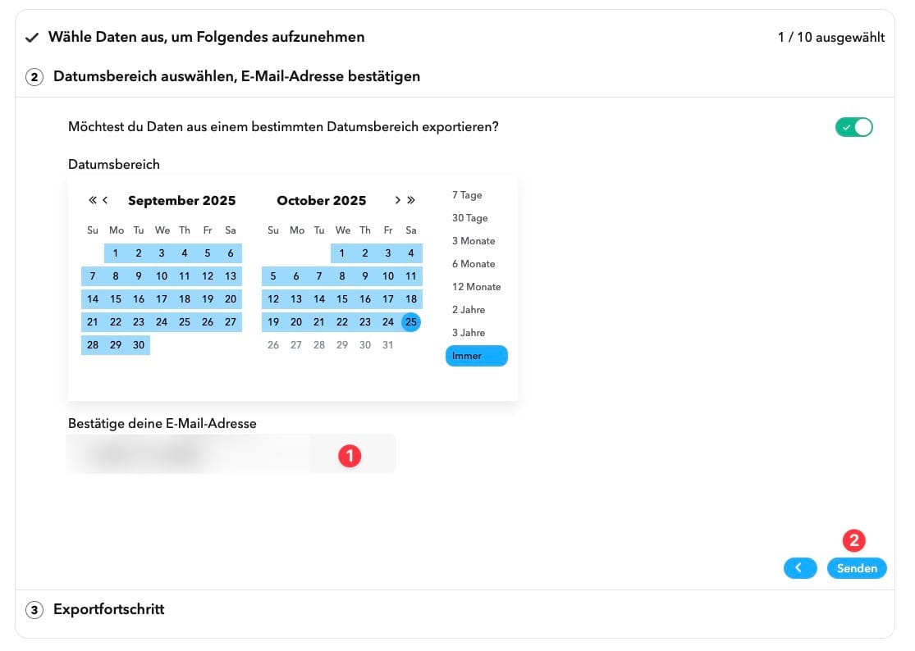Select the 30 Tage range preset
The width and height of the screenshot is (915, 651).
point(469,218)
